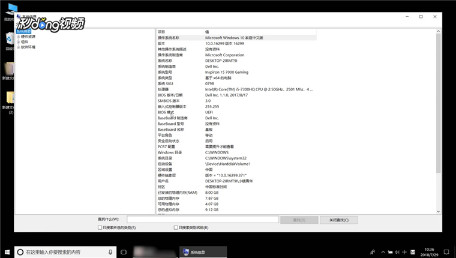Click the vertical scrollbar thumb
The width and height of the screenshot is (456, 258).
click(438, 103)
